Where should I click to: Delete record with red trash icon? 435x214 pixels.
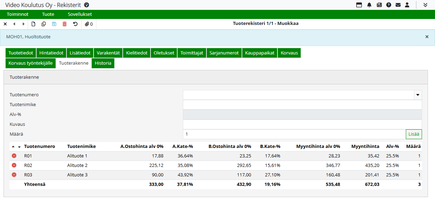click(64, 24)
